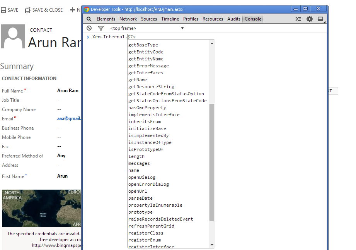This screenshot has width=356, height=250.
Task: Open the Sources tab
Action: pos(149,19)
